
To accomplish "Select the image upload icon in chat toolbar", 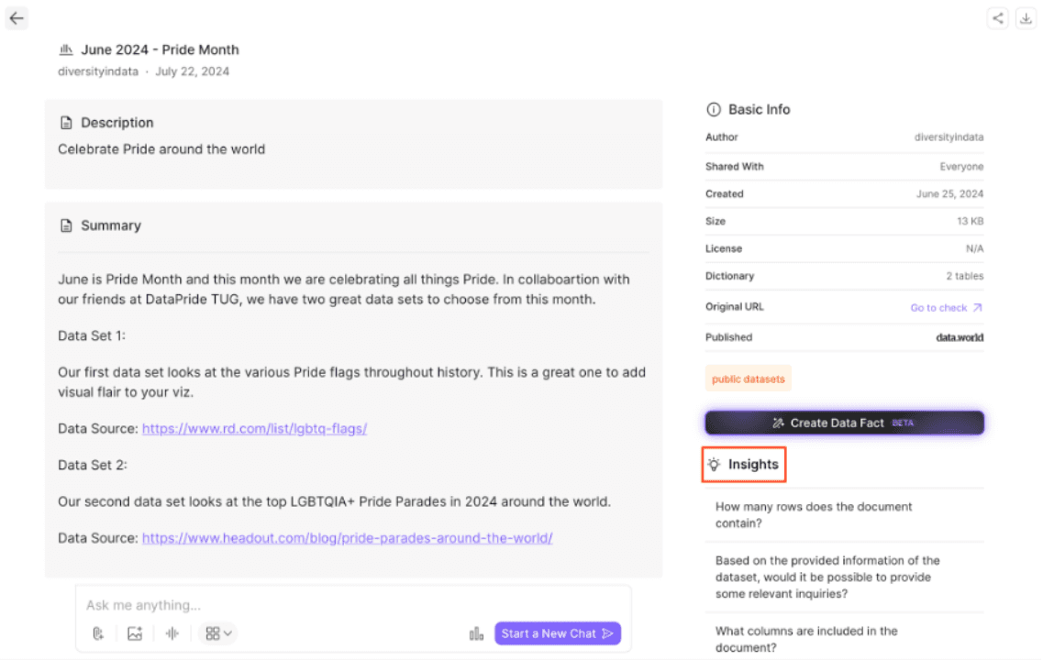I will tap(135, 632).
